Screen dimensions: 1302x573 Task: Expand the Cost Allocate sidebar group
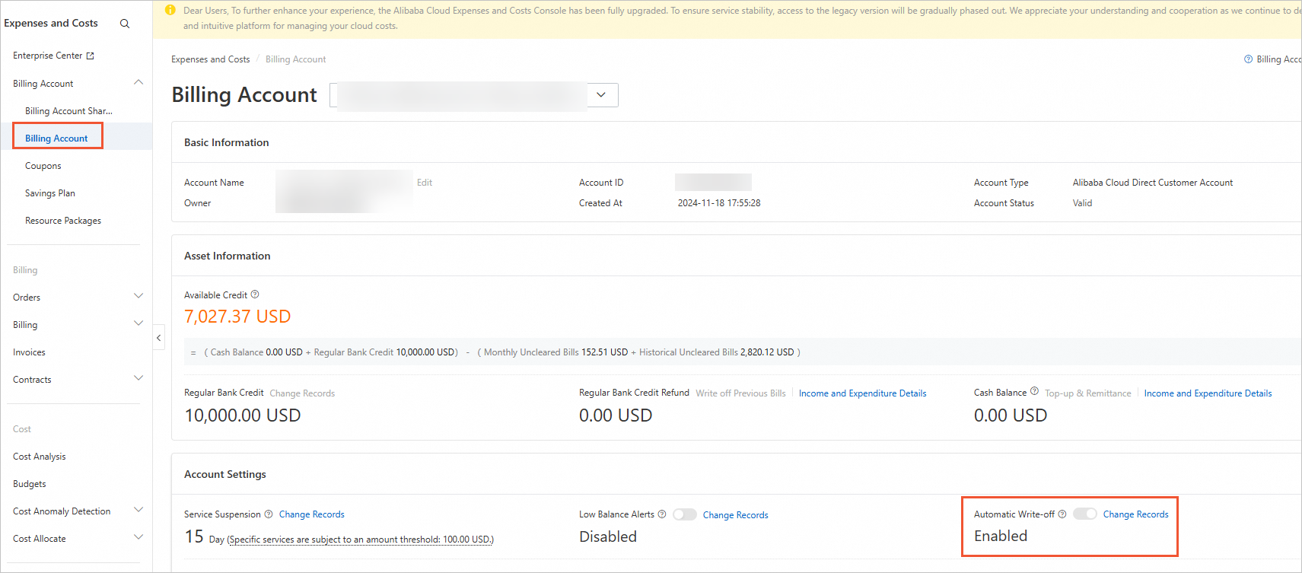(138, 538)
